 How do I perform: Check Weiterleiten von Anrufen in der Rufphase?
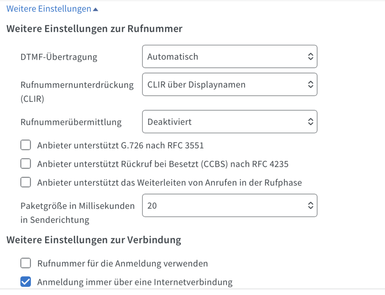(x=26, y=183)
